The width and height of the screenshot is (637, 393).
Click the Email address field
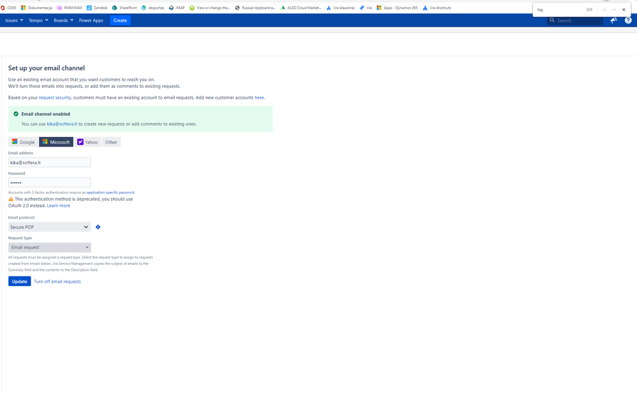point(50,162)
